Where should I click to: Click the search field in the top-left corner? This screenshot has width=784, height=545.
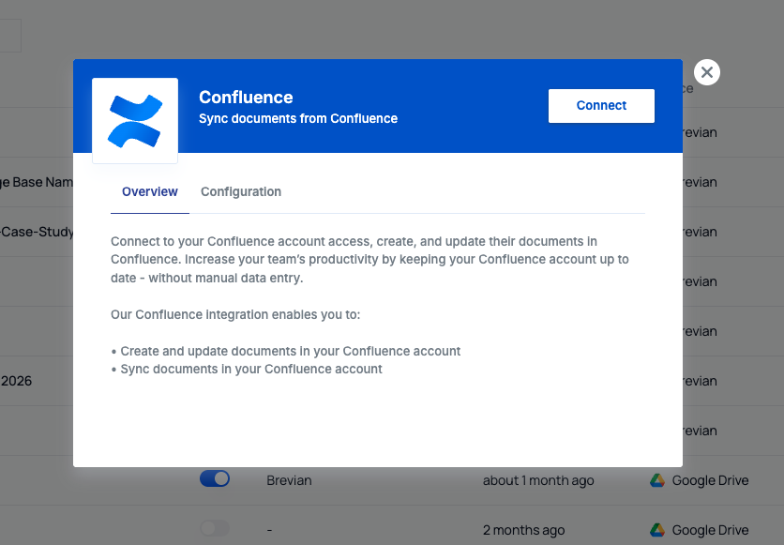click(x=9, y=35)
